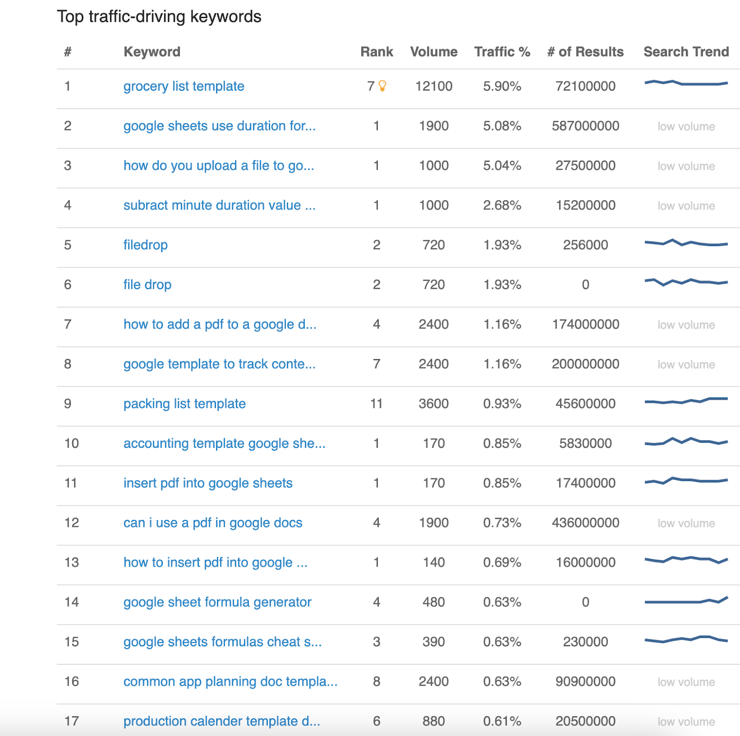The height and width of the screenshot is (736, 740).
Task: Open the 'filedrop' keyword link
Action: 145,245
